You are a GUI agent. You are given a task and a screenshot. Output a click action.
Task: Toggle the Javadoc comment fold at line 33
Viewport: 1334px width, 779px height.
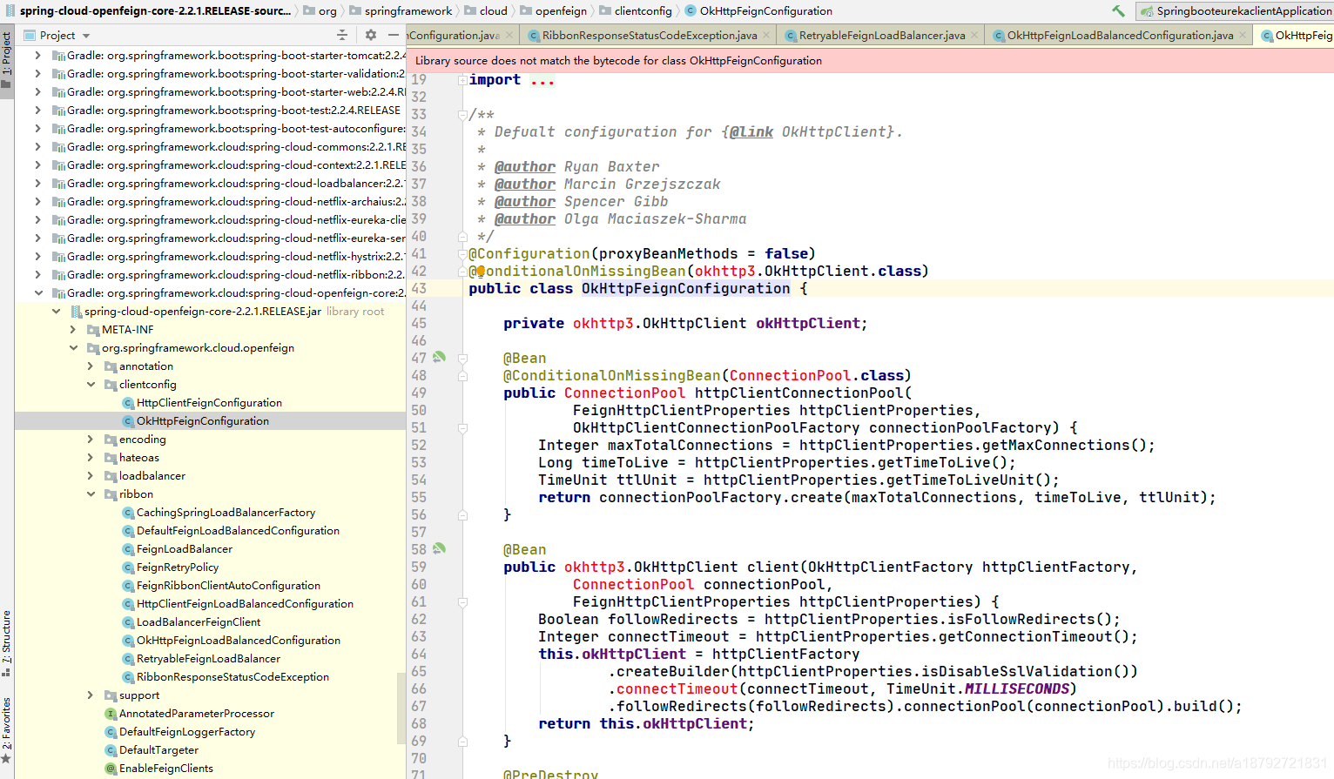pyautogui.click(x=462, y=114)
